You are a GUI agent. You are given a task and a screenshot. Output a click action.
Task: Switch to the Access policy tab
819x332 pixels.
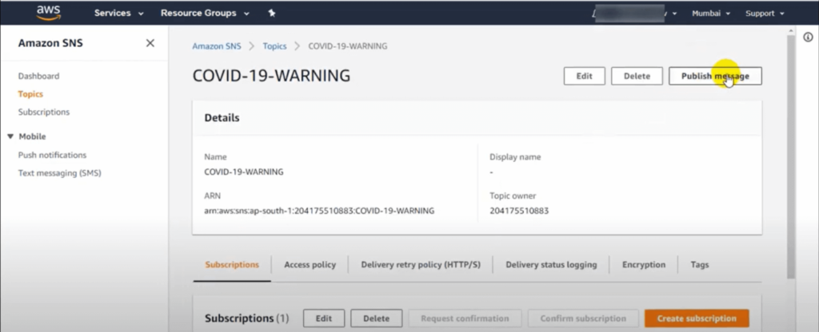click(x=310, y=265)
